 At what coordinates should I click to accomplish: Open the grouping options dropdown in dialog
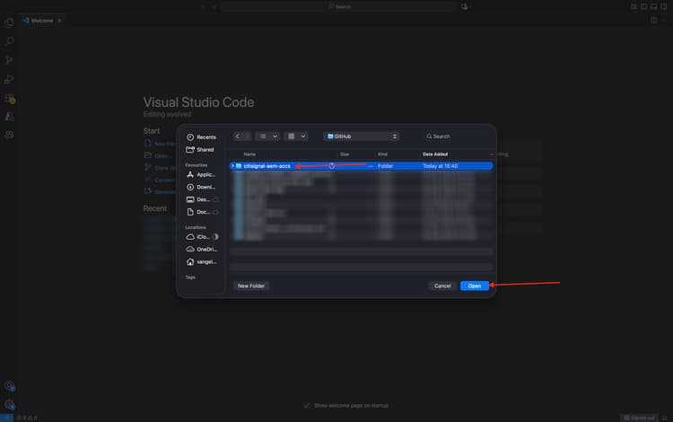point(296,136)
